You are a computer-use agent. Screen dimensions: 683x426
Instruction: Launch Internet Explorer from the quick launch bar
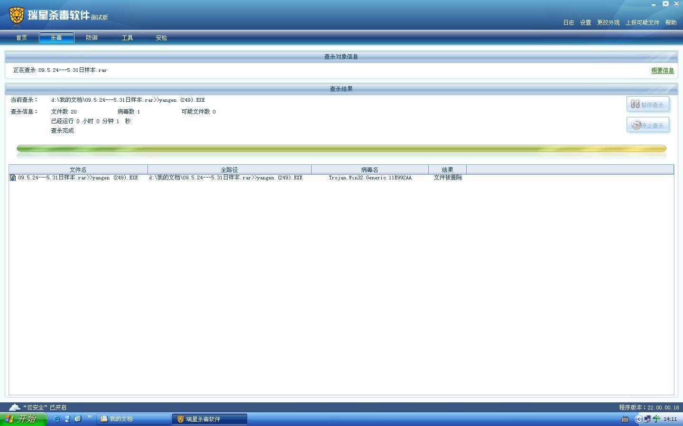click(x=56, y=419)
